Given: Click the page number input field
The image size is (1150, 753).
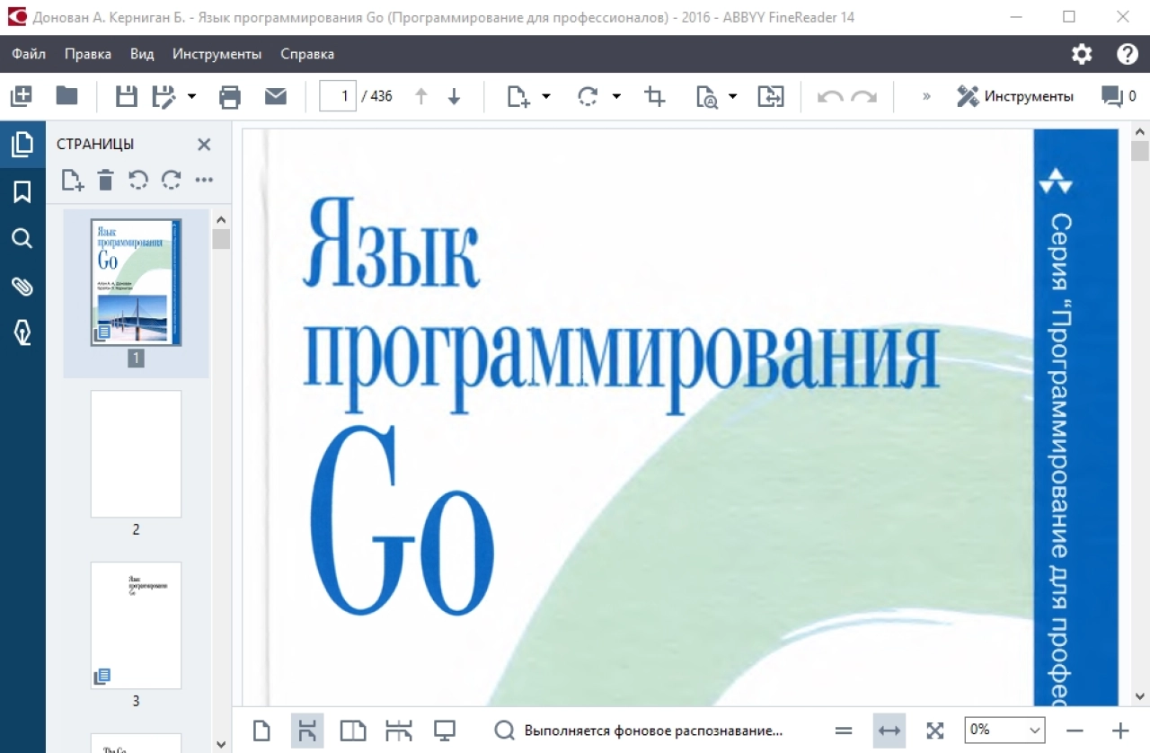Looking at the screenshot, I should pos(338,96).
